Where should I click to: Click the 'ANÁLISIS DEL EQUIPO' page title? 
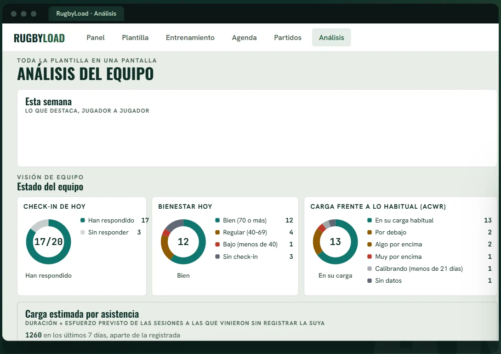pos(85,74)
